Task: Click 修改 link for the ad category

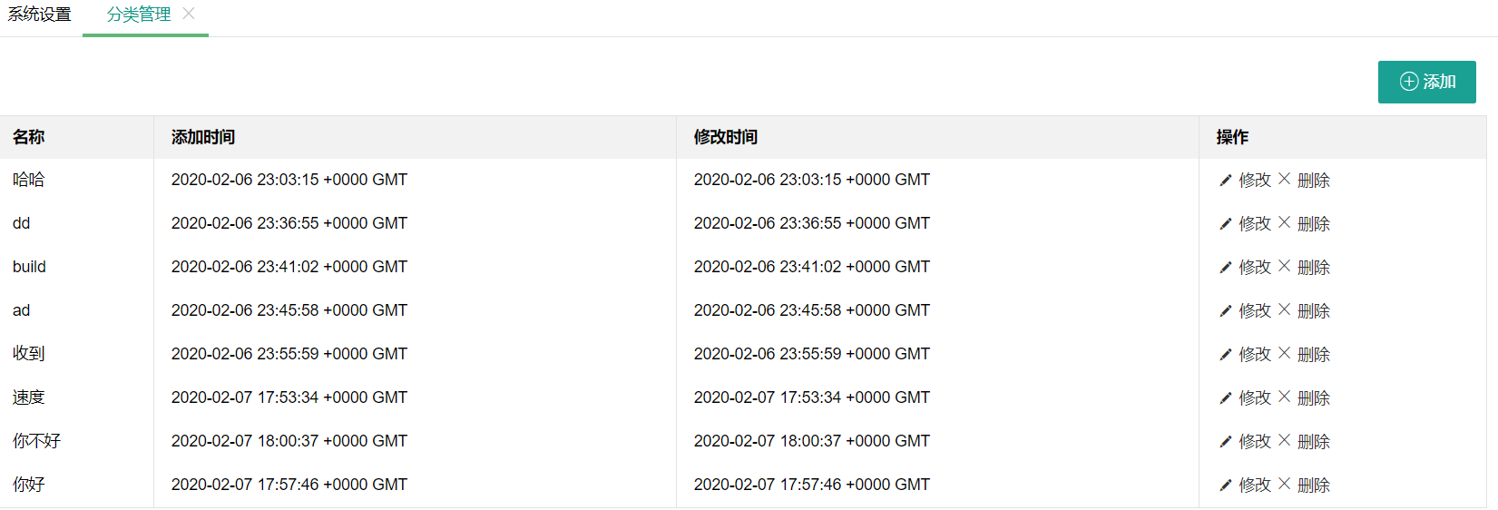Action: pyautogui.click(x=1255, y=310)
